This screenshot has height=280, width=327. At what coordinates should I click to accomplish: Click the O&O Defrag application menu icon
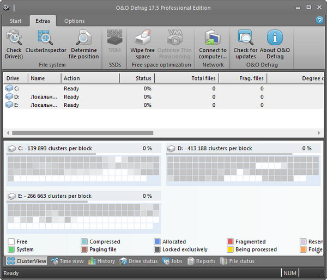[x=7, y=8]
